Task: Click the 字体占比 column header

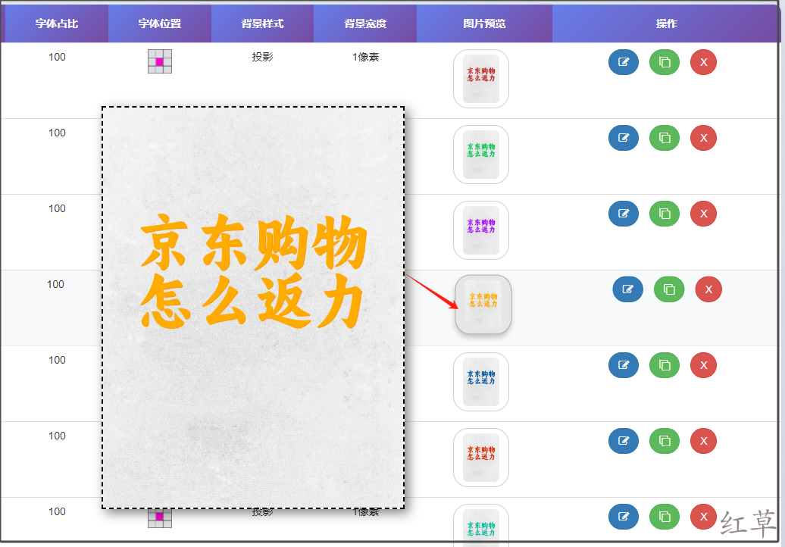Action: (x=57, y=23)
